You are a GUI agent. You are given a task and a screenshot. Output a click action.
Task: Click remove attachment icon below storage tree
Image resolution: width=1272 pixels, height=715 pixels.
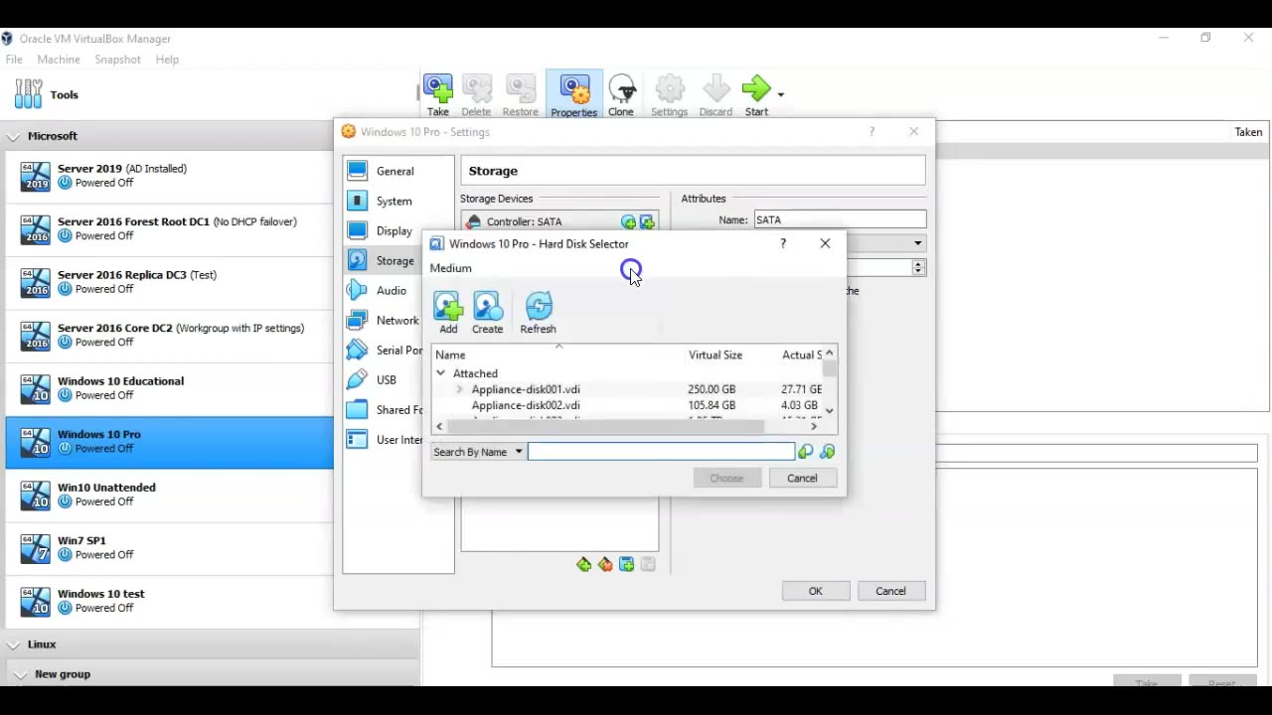coord(648,565)
